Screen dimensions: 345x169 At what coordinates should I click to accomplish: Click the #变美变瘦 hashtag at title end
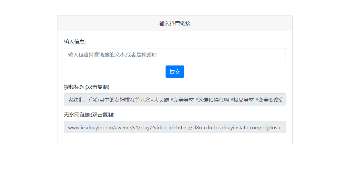270,100
